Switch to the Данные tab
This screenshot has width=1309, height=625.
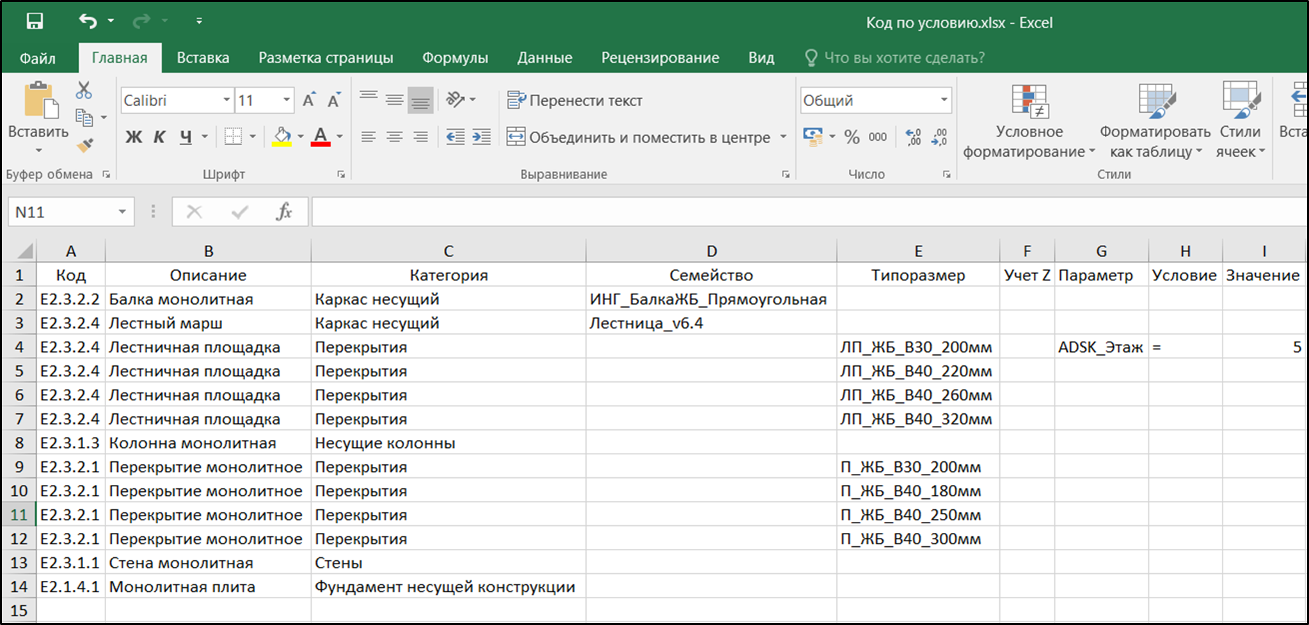[544, 58]
